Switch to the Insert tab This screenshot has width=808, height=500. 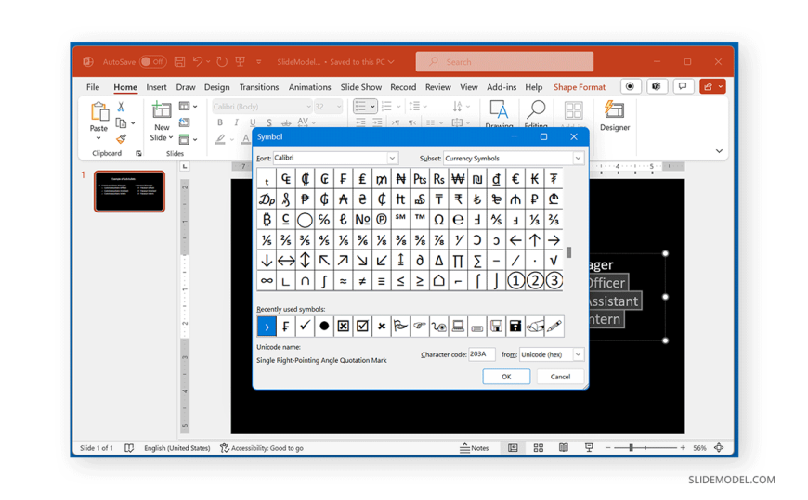coord(156,87)
